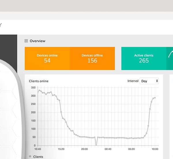Screen dimensions: 173x159
Task: Click the 10:40 x-axis label
Action: (x=37, y=149)
